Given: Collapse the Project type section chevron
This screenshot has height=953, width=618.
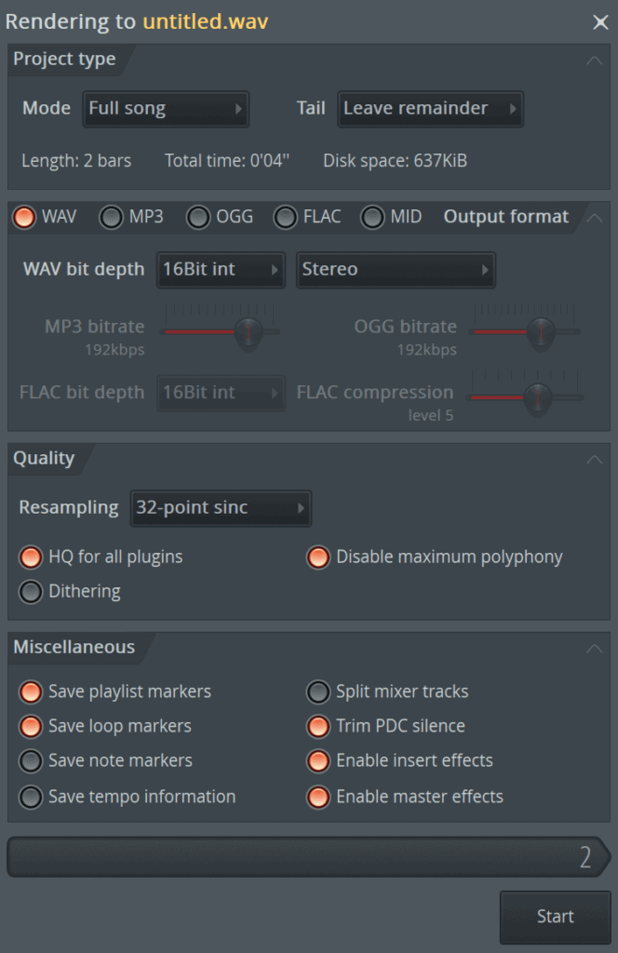Looking at the screenshot, I should (x=595, y=60).
